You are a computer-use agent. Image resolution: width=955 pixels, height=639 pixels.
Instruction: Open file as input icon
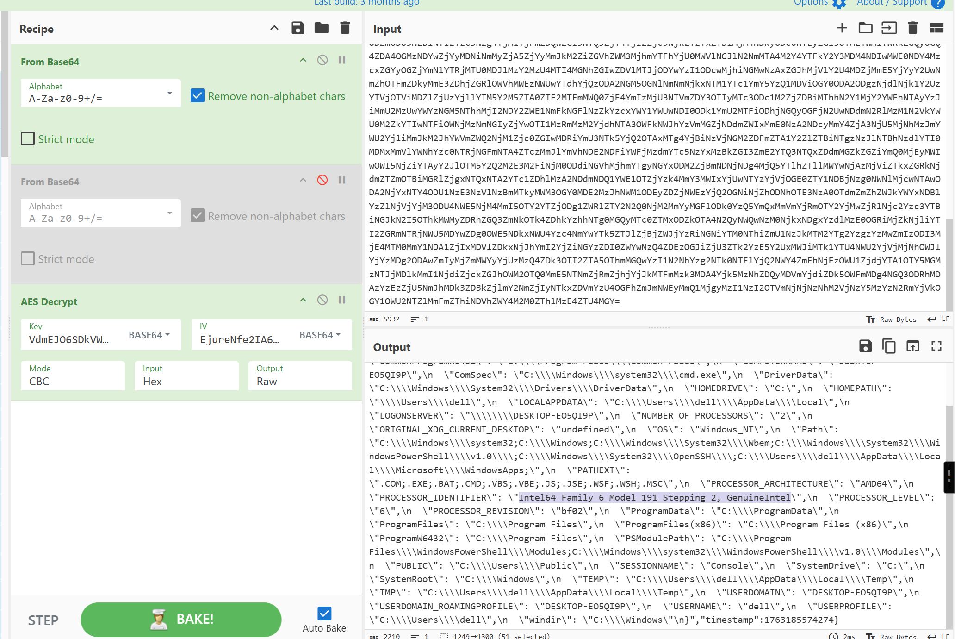(889, 28)
